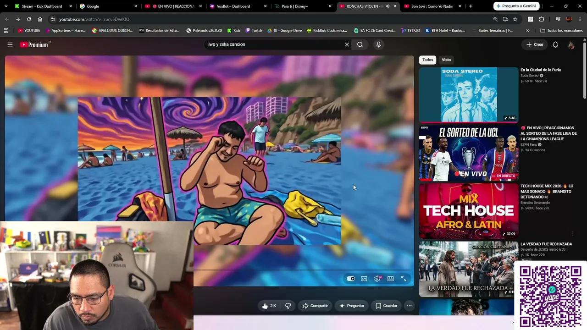The image size is (587, 330).
Task: Show hidden bookmarks overflow chevron
Action: tap(528, 31)
